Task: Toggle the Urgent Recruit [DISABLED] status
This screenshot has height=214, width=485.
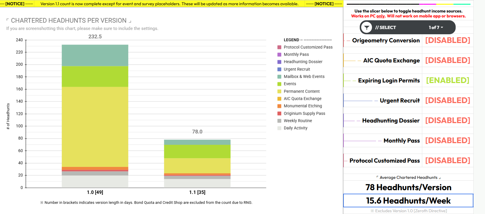Action: 448,100
